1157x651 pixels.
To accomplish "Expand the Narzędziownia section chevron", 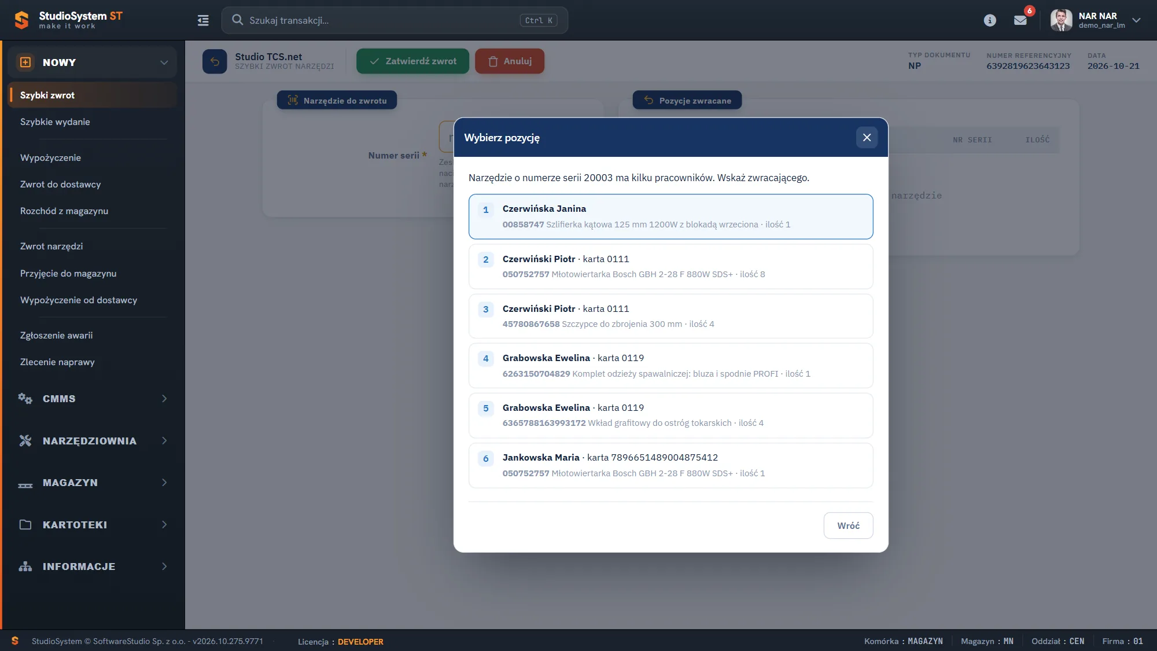I will pos(164,441).
